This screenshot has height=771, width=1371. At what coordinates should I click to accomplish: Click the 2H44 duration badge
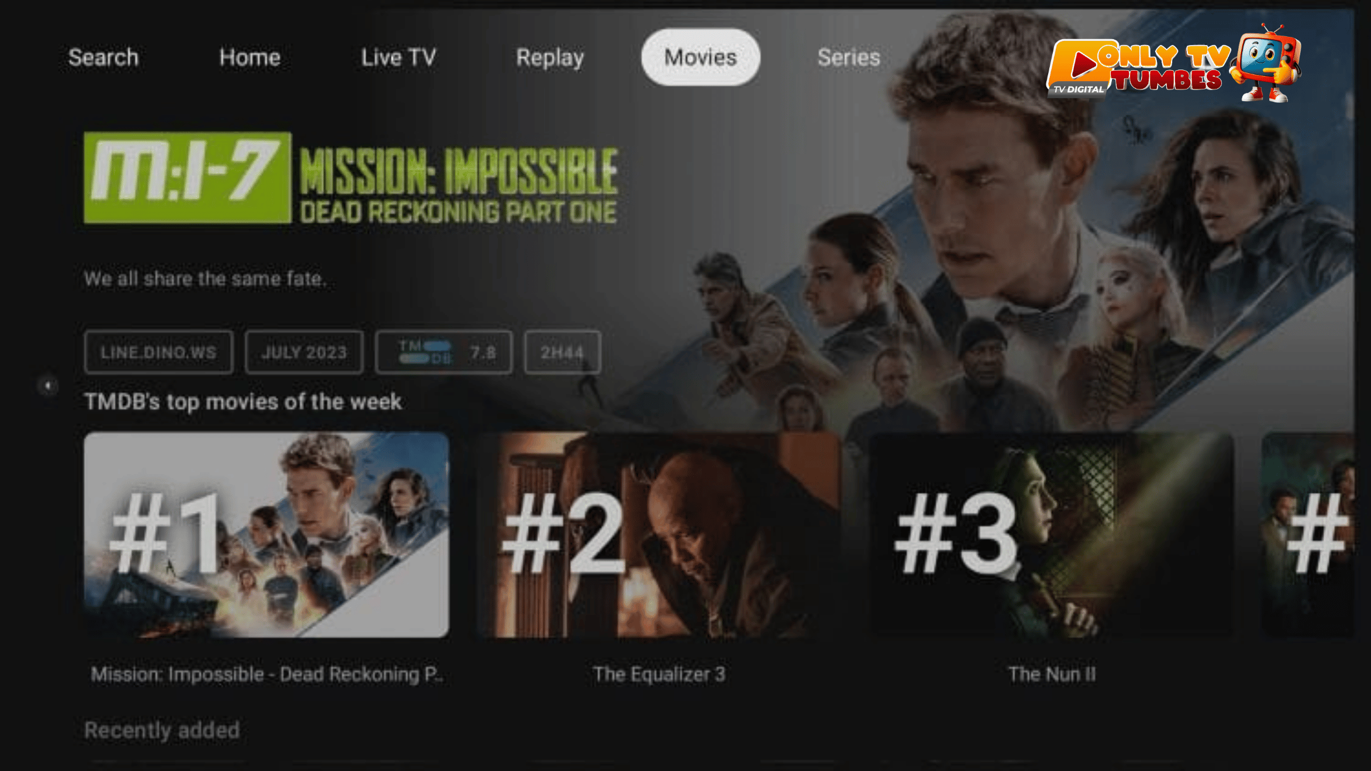coord(562,352)
